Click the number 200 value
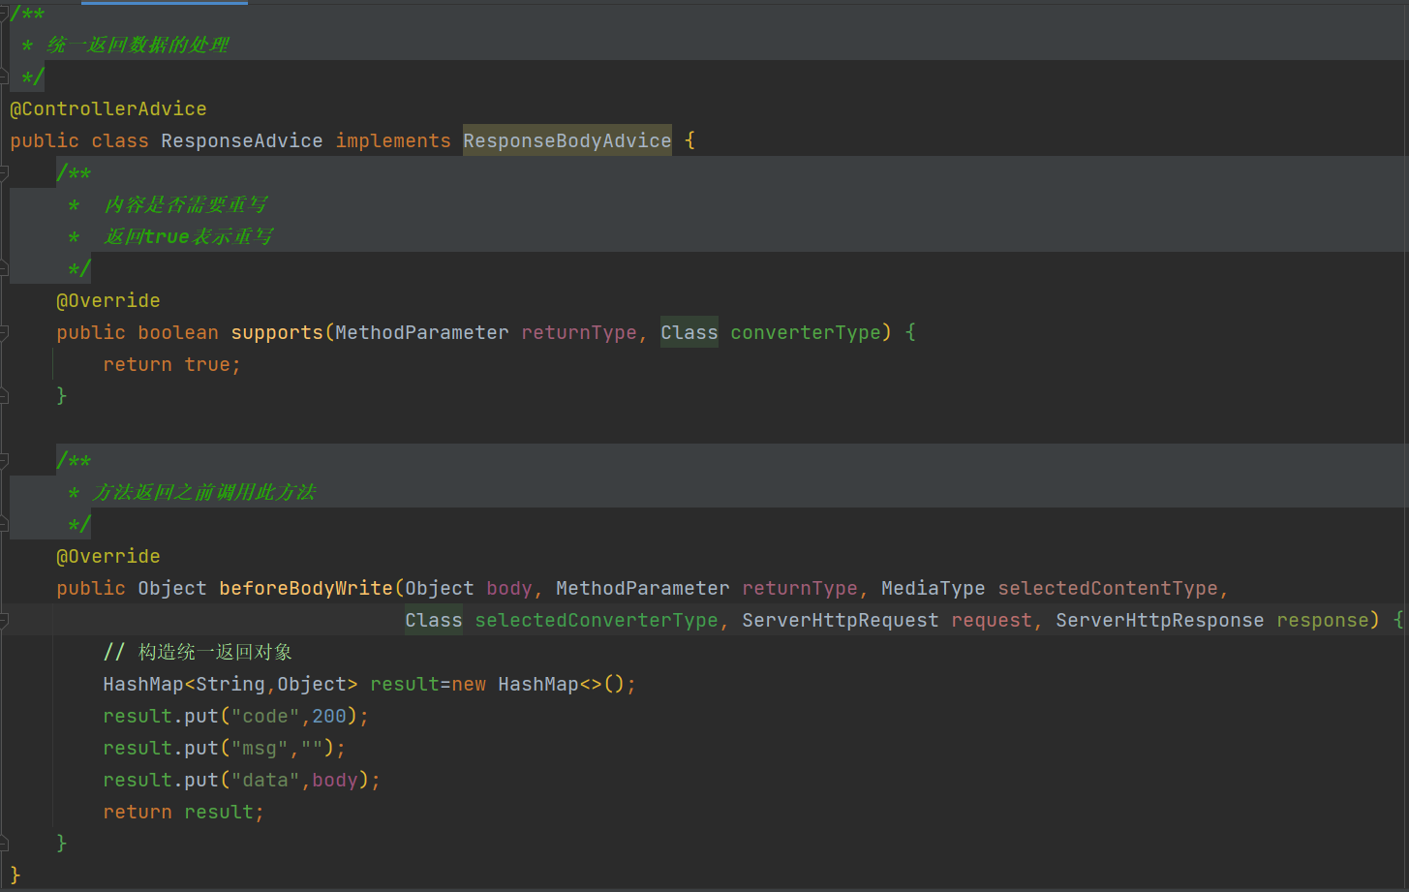The image size is (1409, 892). tap(329, 716)
